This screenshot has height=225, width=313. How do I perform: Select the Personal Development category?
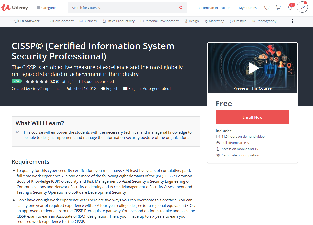pyautogui.click(x=160, y=21)
